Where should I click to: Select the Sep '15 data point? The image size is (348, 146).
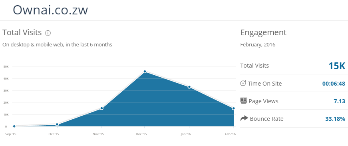(x=14, y=126)
